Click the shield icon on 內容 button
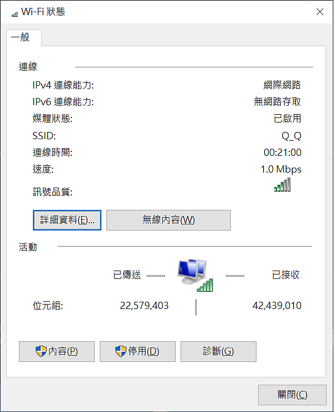 click(x=41, y=351)
